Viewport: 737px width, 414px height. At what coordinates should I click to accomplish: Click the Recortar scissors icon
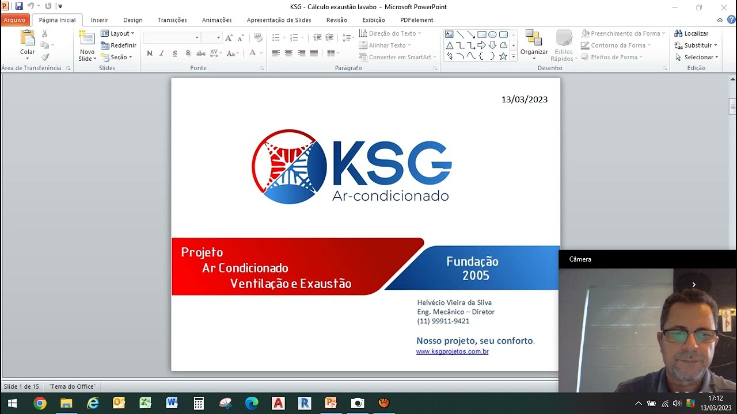pyautogui.click(x=45, y=34)
